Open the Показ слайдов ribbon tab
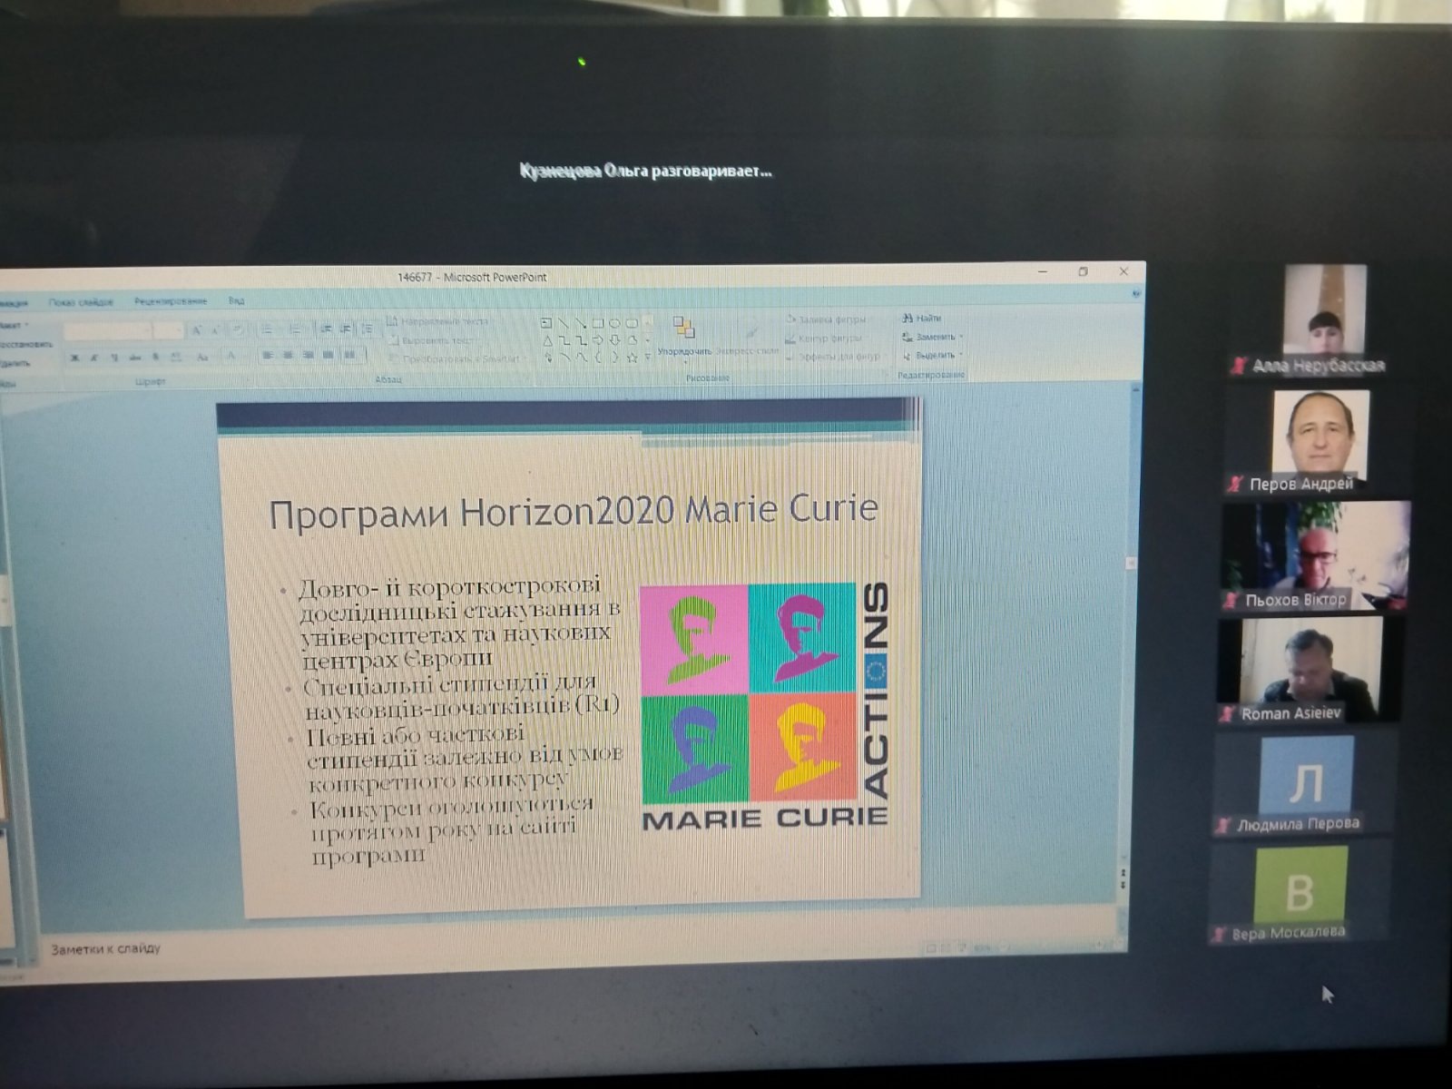This screenshot has height=1089, width=1452. (81, 301)
